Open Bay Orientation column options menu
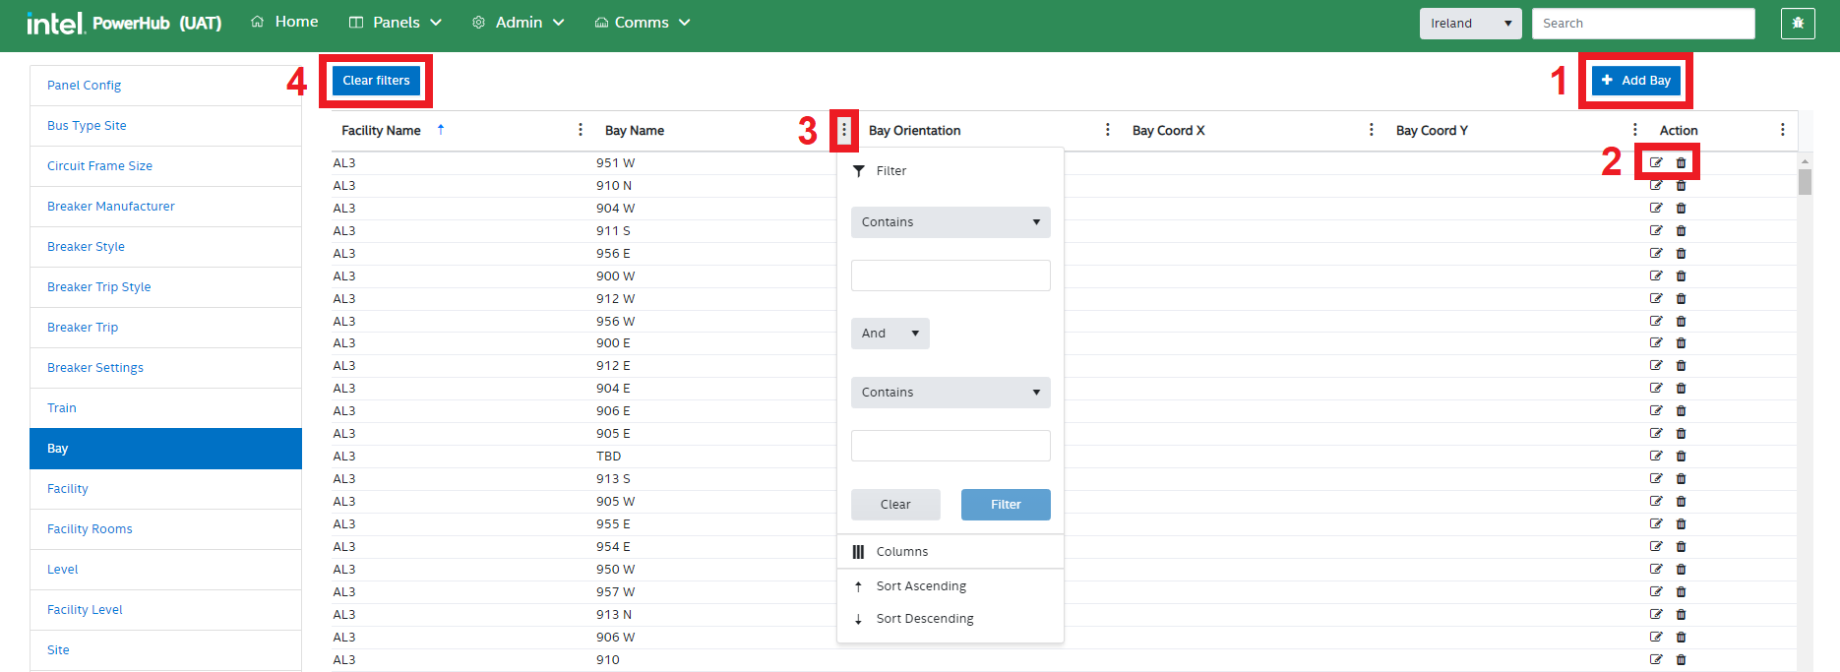The width and height of the screenshot is (1840, 672). tap(1107, 130)
